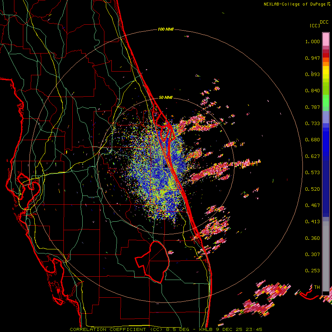Click the Lake Okeechobee red outline
The image size is (332, 332).
152,262
